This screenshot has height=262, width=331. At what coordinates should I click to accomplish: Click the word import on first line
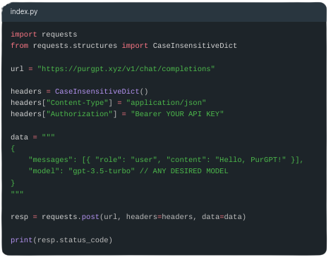pos(24,35)
